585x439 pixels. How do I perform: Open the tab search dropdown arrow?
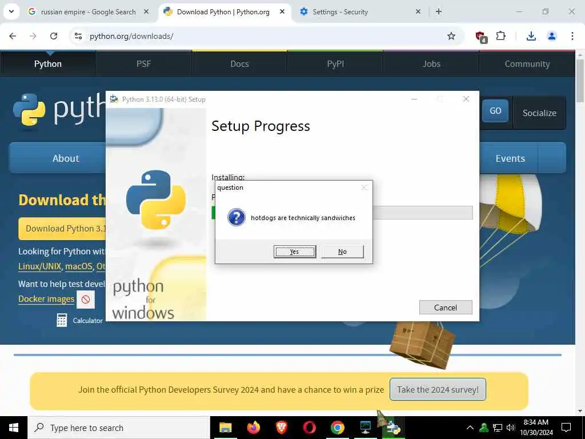click(11, 11)
